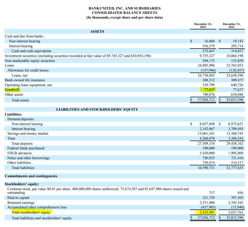The image size is (248, 227).
Task: Click the Allowance for credit losses label
Action: tap(28, 70)
